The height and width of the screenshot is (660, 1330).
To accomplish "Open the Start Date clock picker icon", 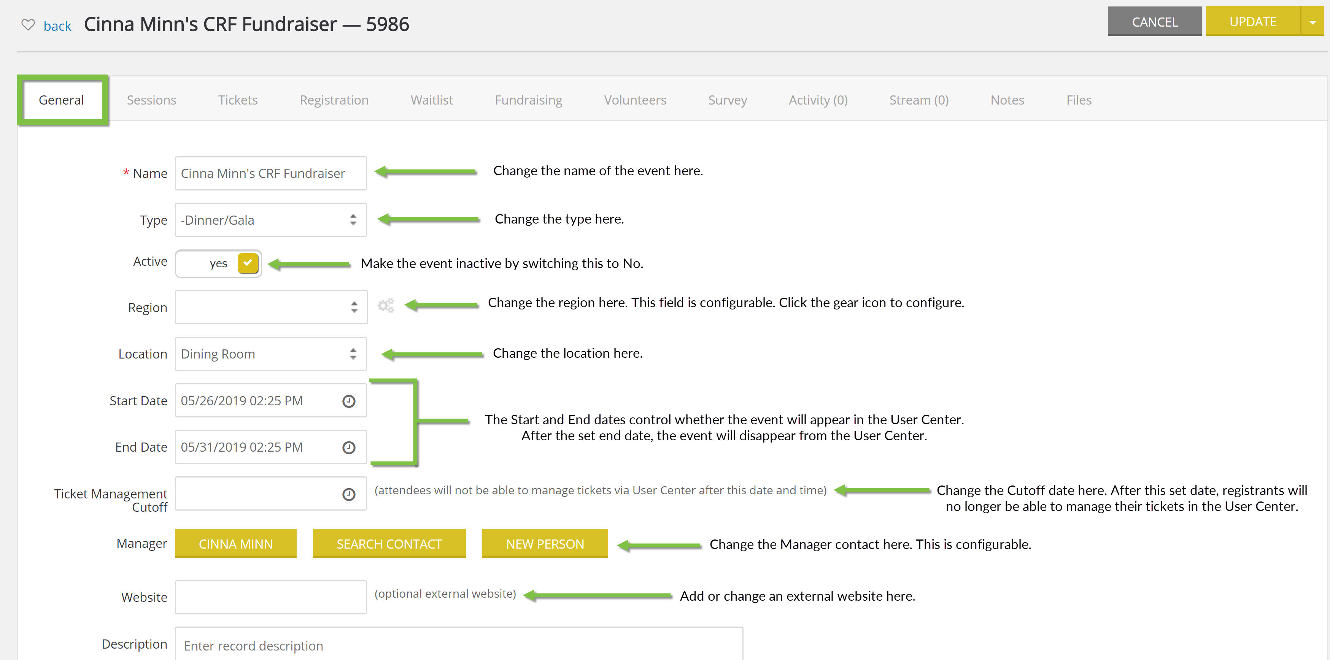I will tap(349, 401).
